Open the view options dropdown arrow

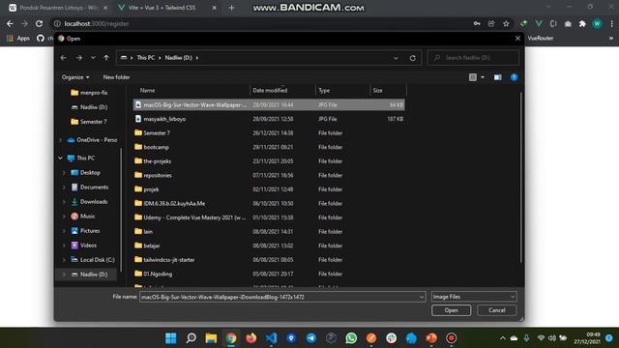(483, 77)
